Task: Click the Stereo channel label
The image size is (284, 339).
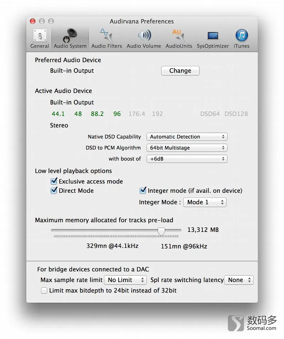Action: click(59, 126)
